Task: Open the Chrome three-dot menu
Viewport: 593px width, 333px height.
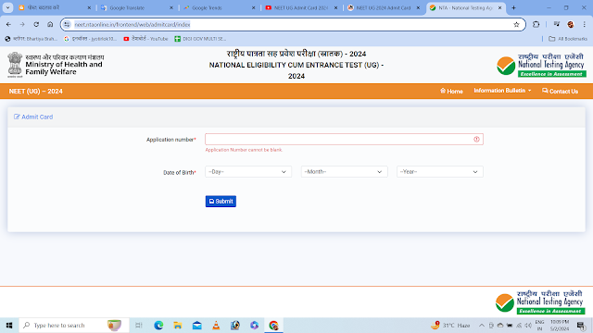Action: coord(585,24)
